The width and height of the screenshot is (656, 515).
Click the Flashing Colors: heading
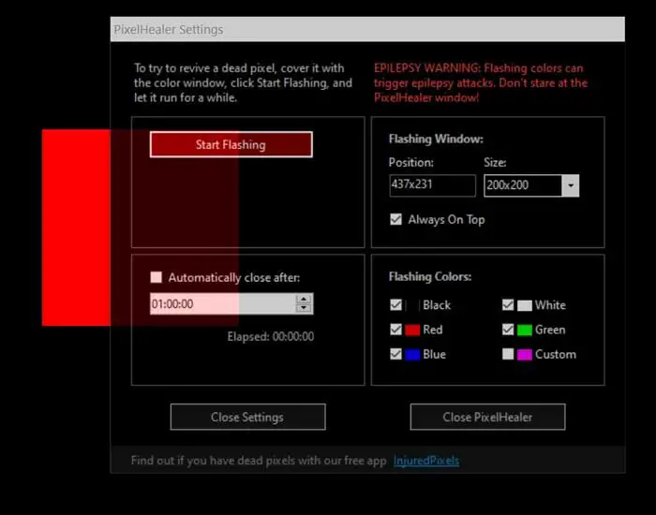[430, 276]
